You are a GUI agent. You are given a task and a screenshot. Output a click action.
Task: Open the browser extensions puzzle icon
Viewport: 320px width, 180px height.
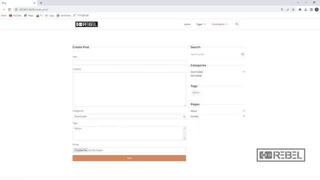point(300,9)
